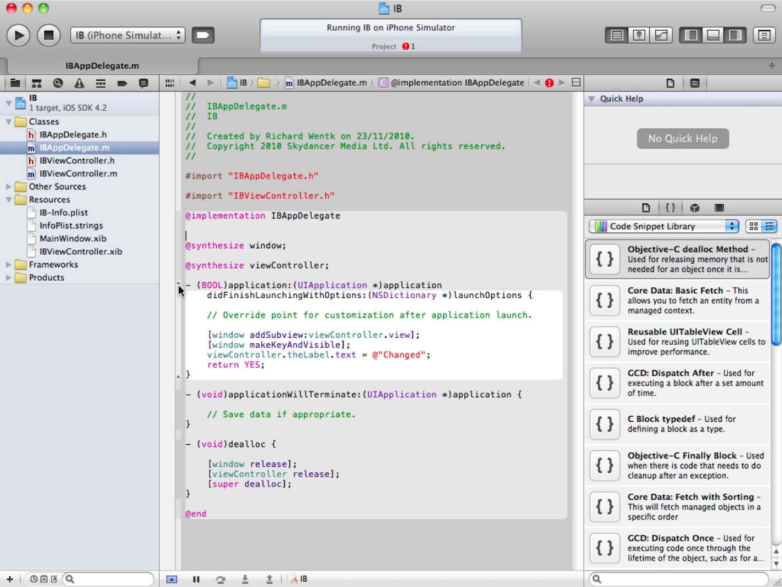Show the Breakpoint navigator

122,83
